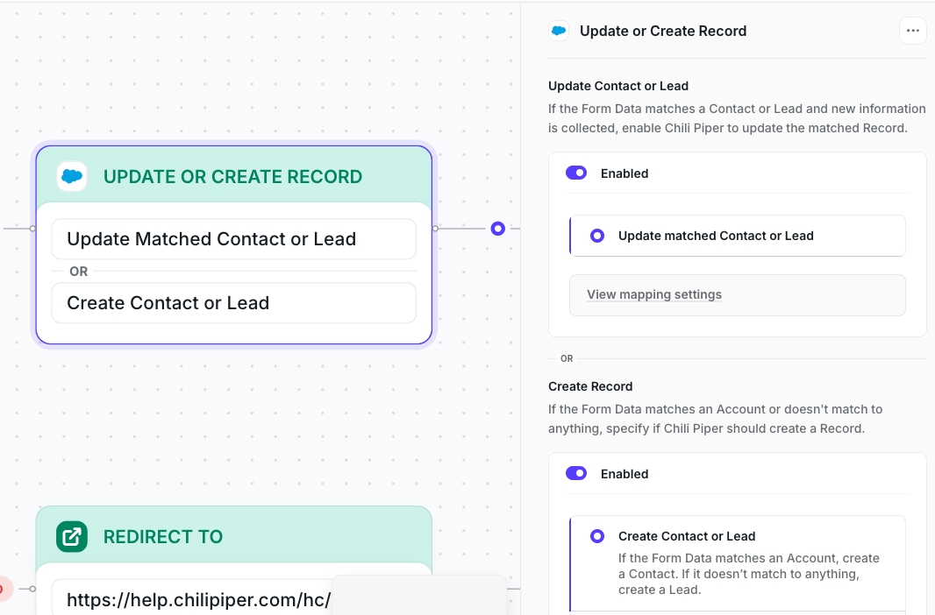Image resolution: width=935 pixels, height=615 pixels.
Task: Click the red connector at left edge
Action: pyautogui.click(x=3, y=589)
